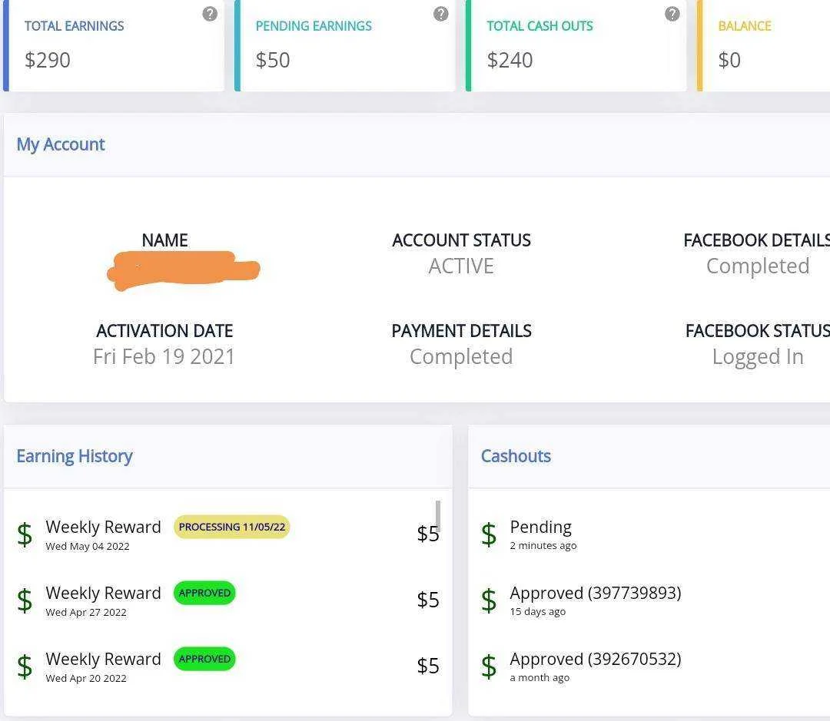
Task: Click the Approved badge for Apr 27 reward
Action: click(204, 593)
